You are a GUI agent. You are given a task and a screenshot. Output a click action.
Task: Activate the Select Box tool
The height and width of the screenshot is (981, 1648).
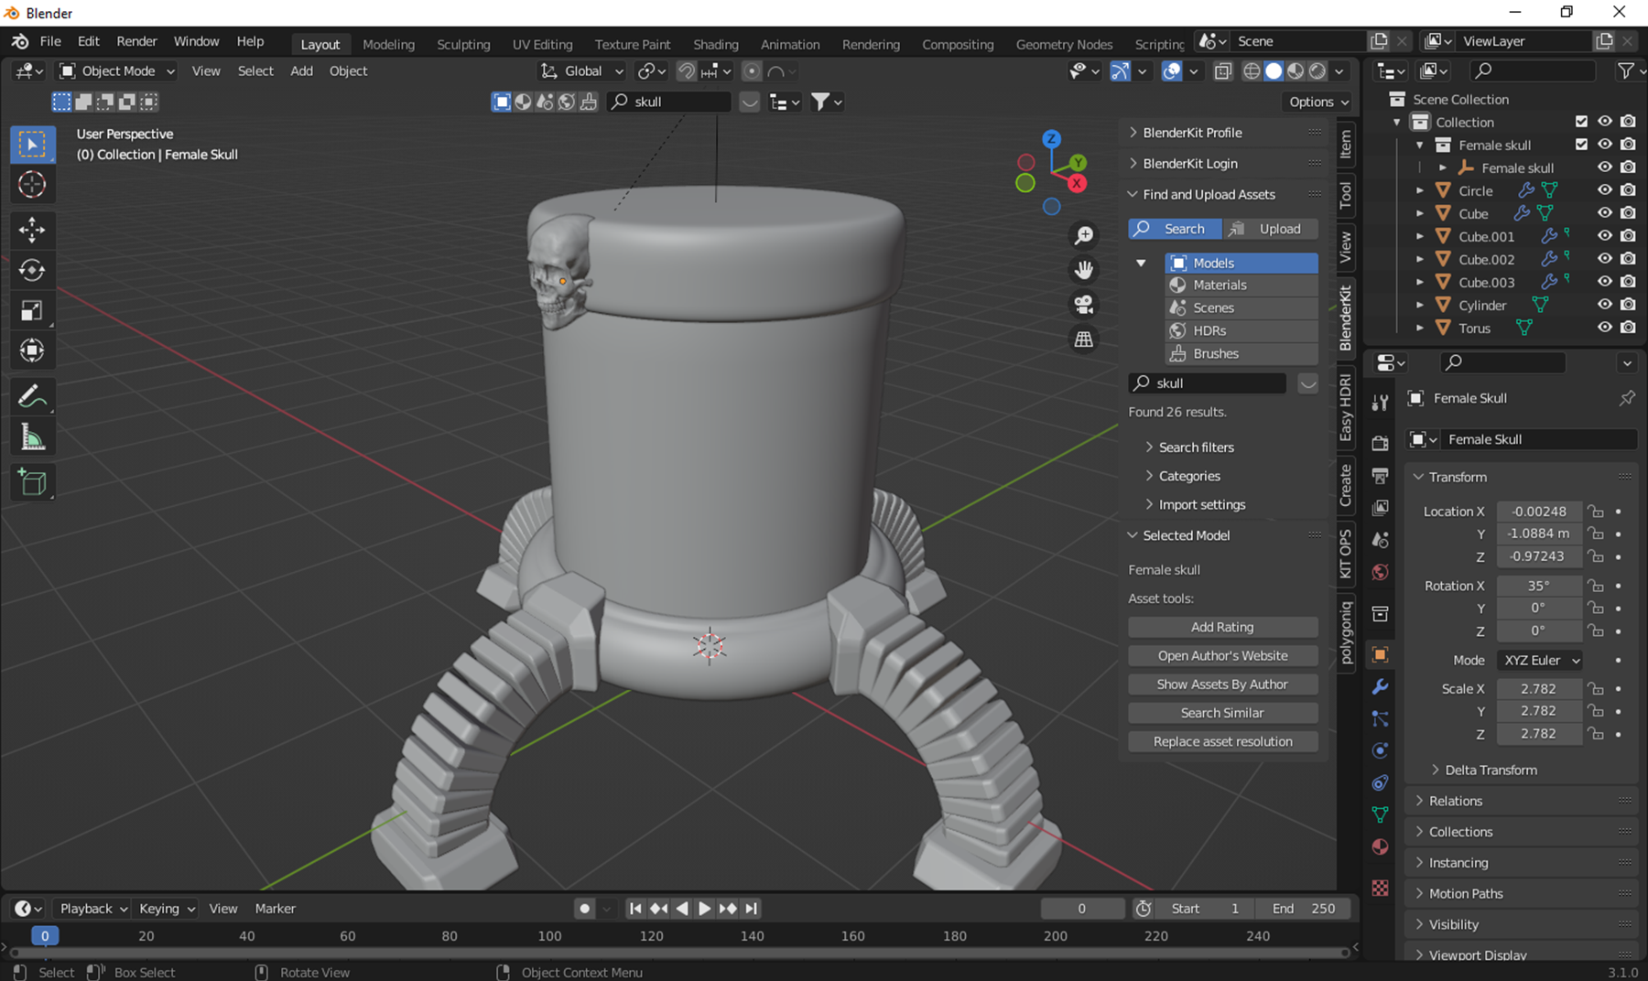coord(32,145)
